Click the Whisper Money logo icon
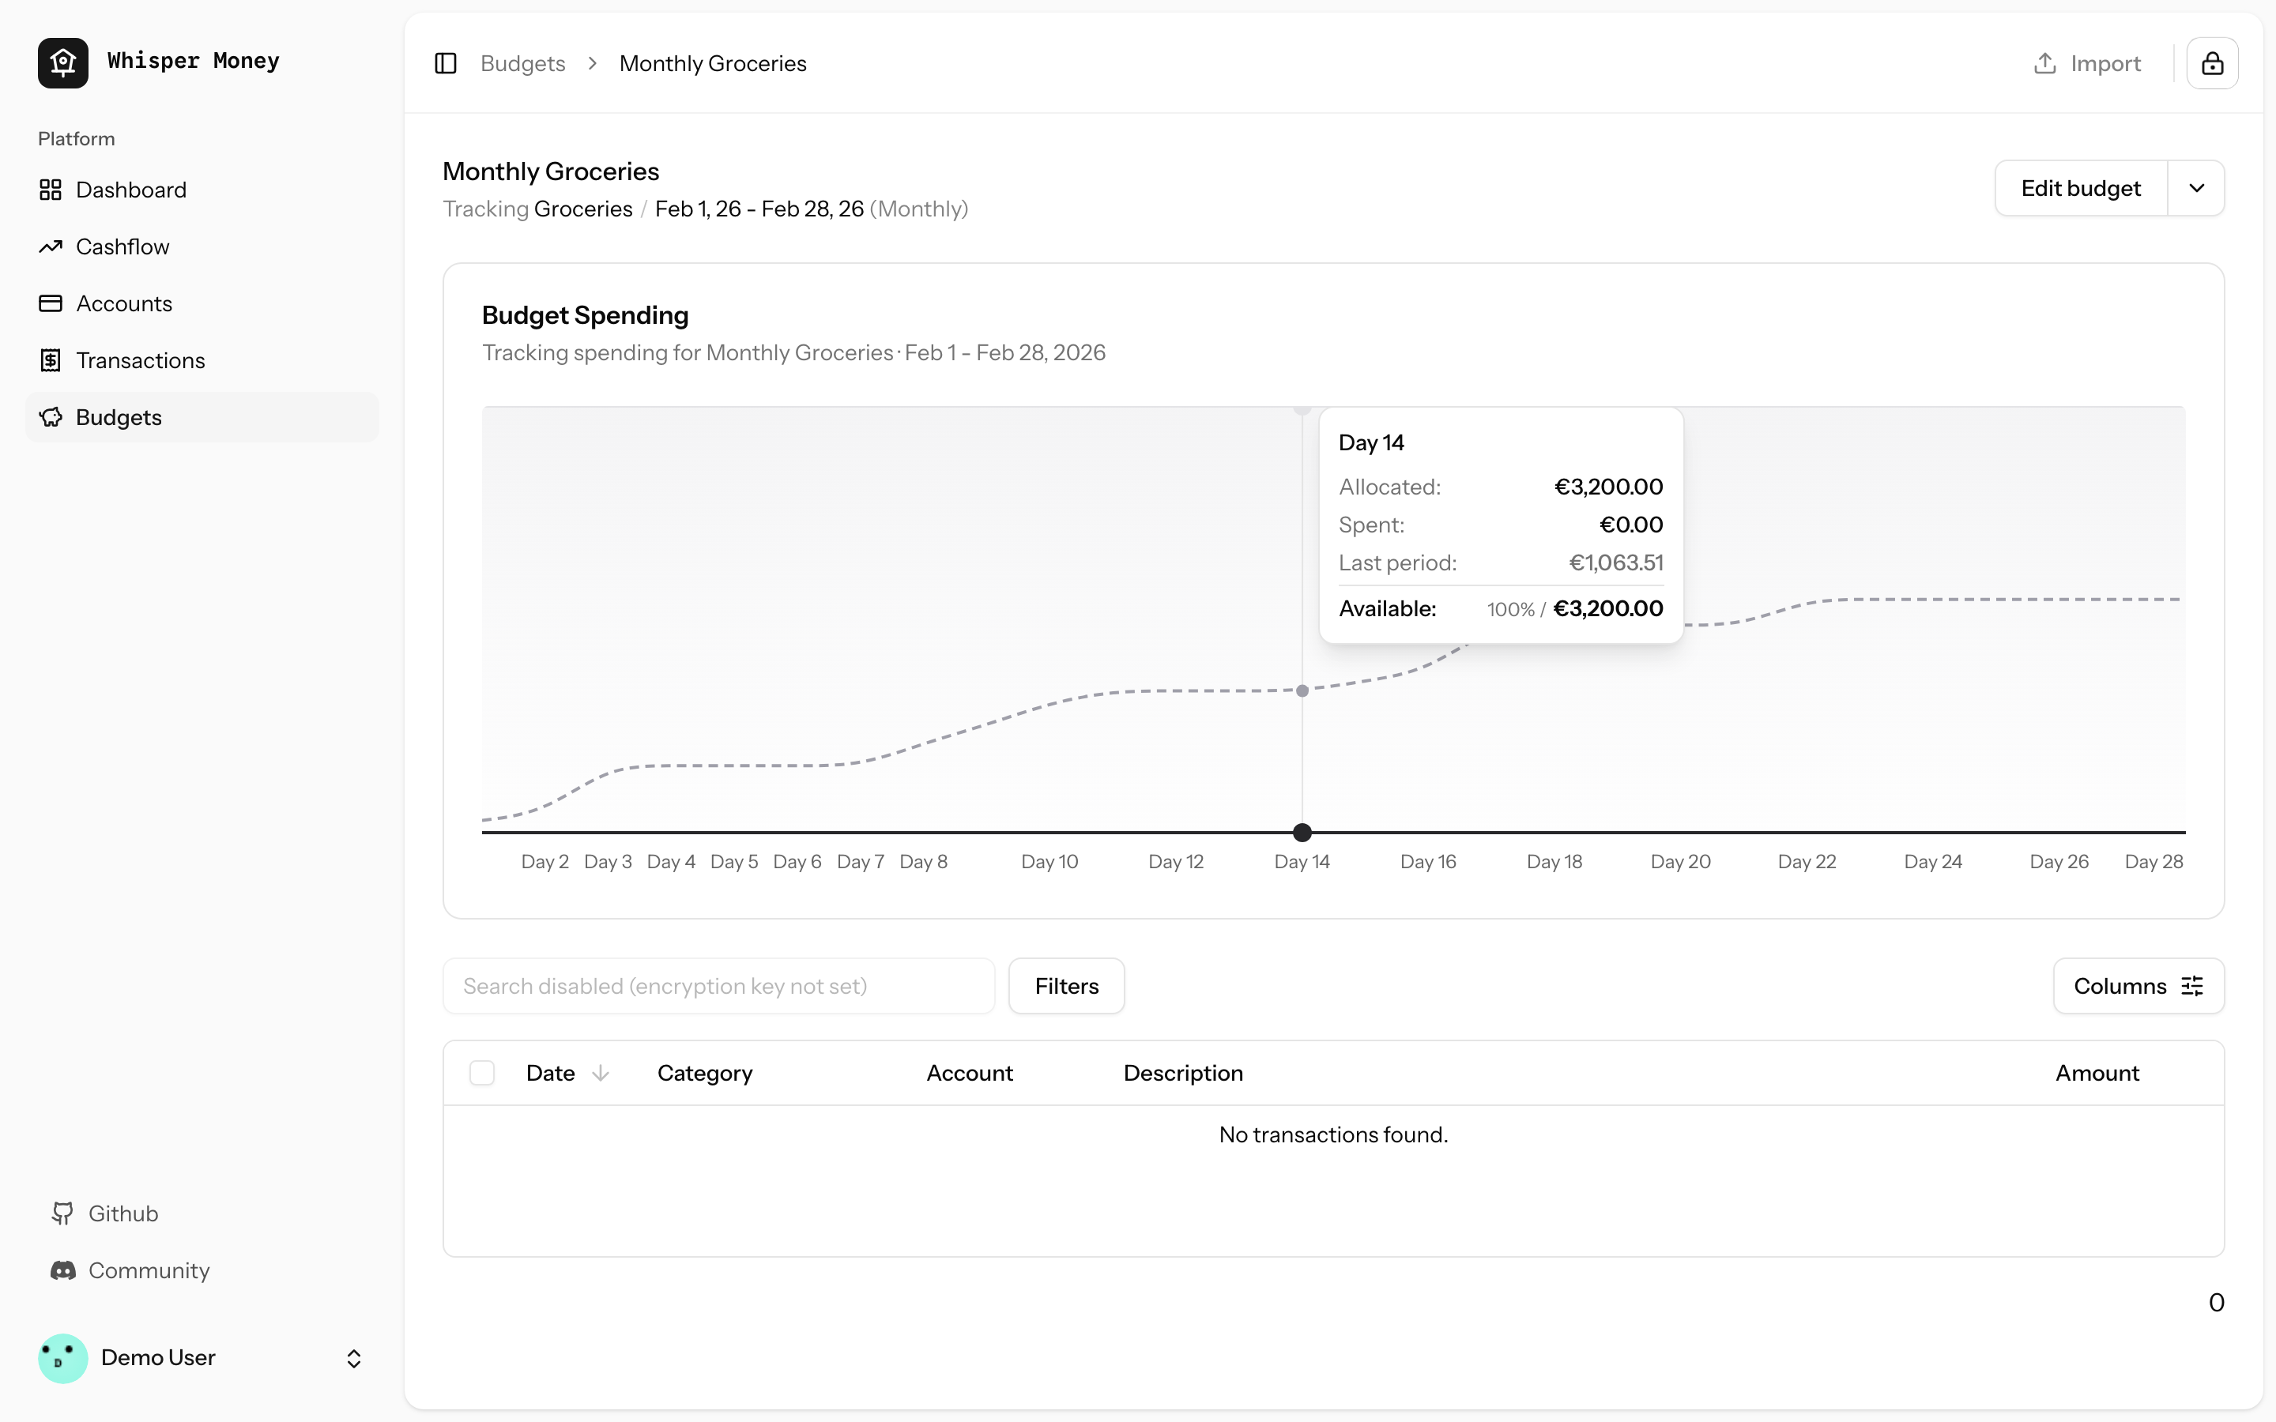The width and height of the screenshot is (2276, 1422). [63, 63]
